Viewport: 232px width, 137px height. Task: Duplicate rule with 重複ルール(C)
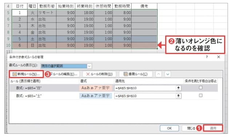pyautogui.click(x=136, y=74)
